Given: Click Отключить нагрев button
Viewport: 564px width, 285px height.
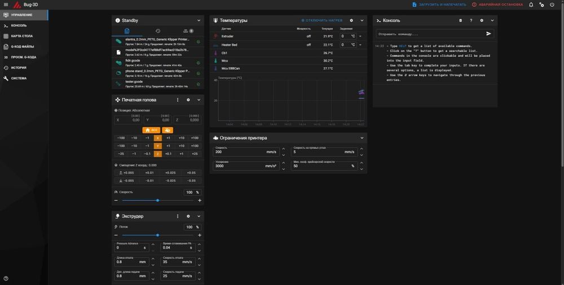Looking at the screenshot, I should (322, 20).
